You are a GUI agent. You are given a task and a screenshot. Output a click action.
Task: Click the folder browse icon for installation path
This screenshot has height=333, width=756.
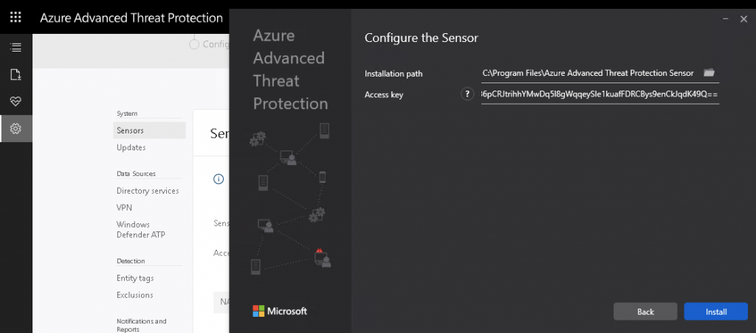(709, 72)
